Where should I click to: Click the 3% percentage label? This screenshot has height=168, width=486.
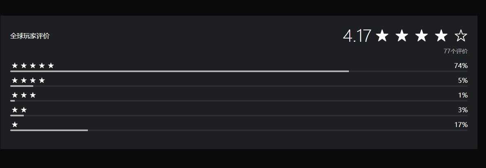click(x=463, y=110)
